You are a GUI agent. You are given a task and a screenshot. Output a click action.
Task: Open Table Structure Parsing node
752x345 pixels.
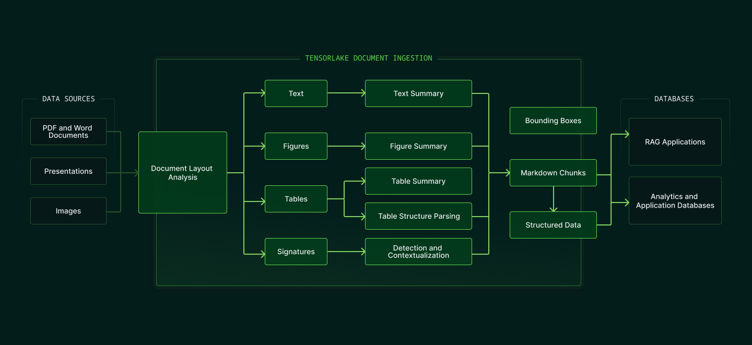(x=418, y=216)
